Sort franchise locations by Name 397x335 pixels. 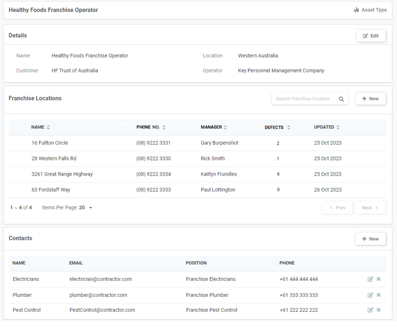[48, 127]
